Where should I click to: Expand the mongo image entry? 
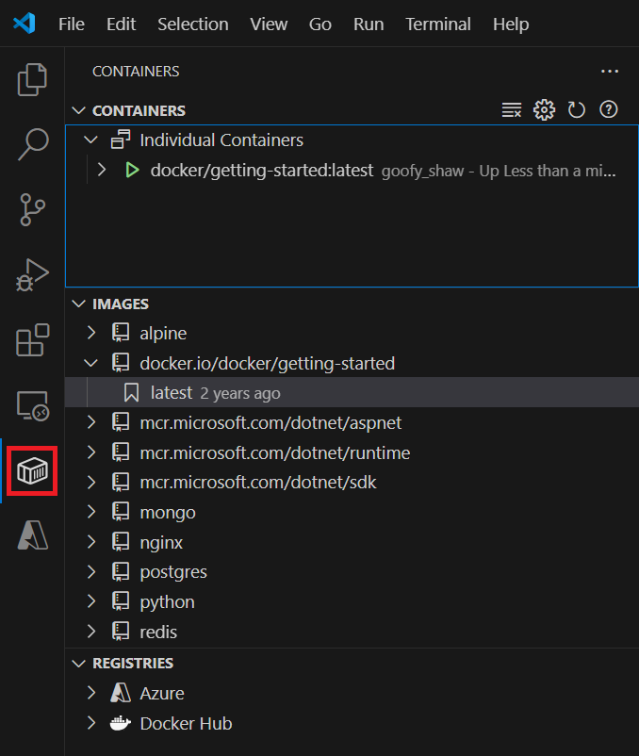(90, 512)
